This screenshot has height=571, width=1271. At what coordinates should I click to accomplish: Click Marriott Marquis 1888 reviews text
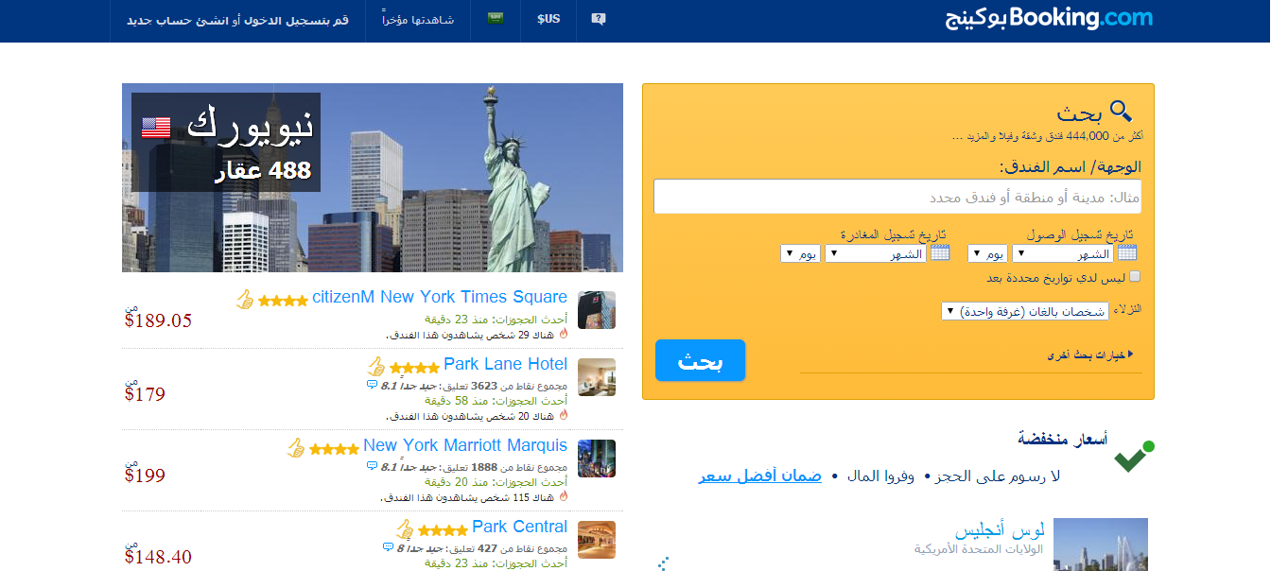(475, 467)
